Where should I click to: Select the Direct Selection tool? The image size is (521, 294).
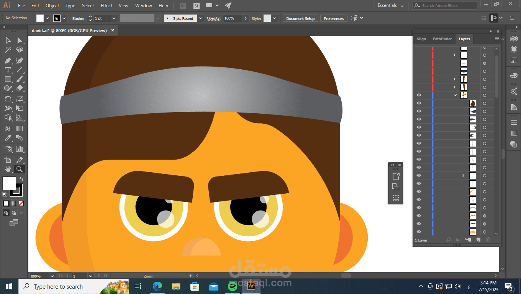pos(20,40)
